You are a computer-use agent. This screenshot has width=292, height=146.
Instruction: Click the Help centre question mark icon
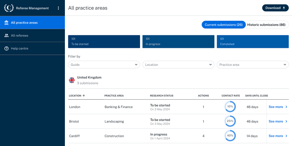coord(7,49)
